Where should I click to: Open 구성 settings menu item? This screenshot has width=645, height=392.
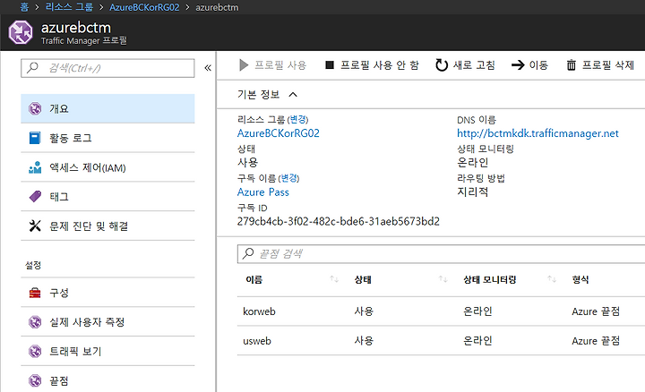click(107, 293)
